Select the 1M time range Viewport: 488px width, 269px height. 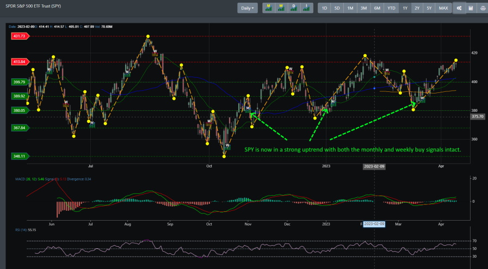350,8
